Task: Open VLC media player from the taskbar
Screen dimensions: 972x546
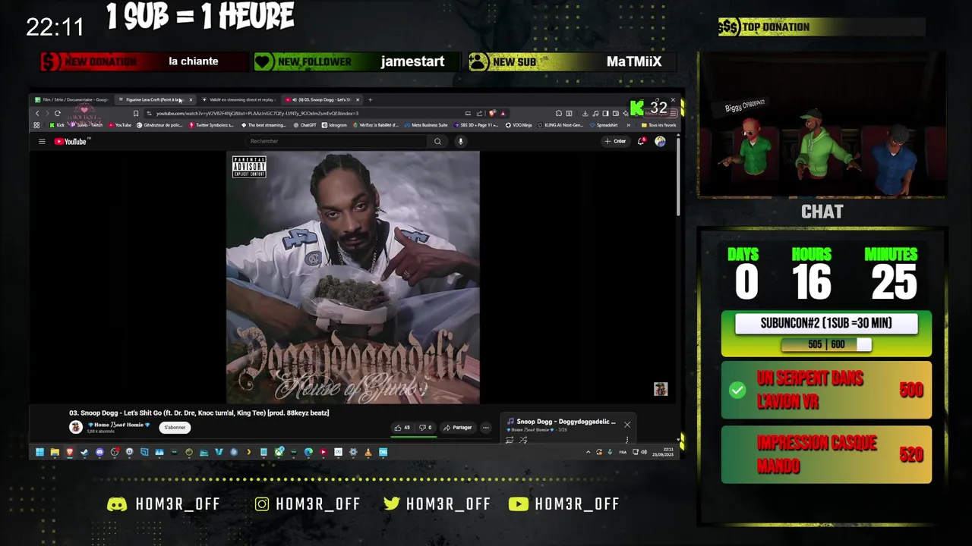Action: [x=368, y=452]
